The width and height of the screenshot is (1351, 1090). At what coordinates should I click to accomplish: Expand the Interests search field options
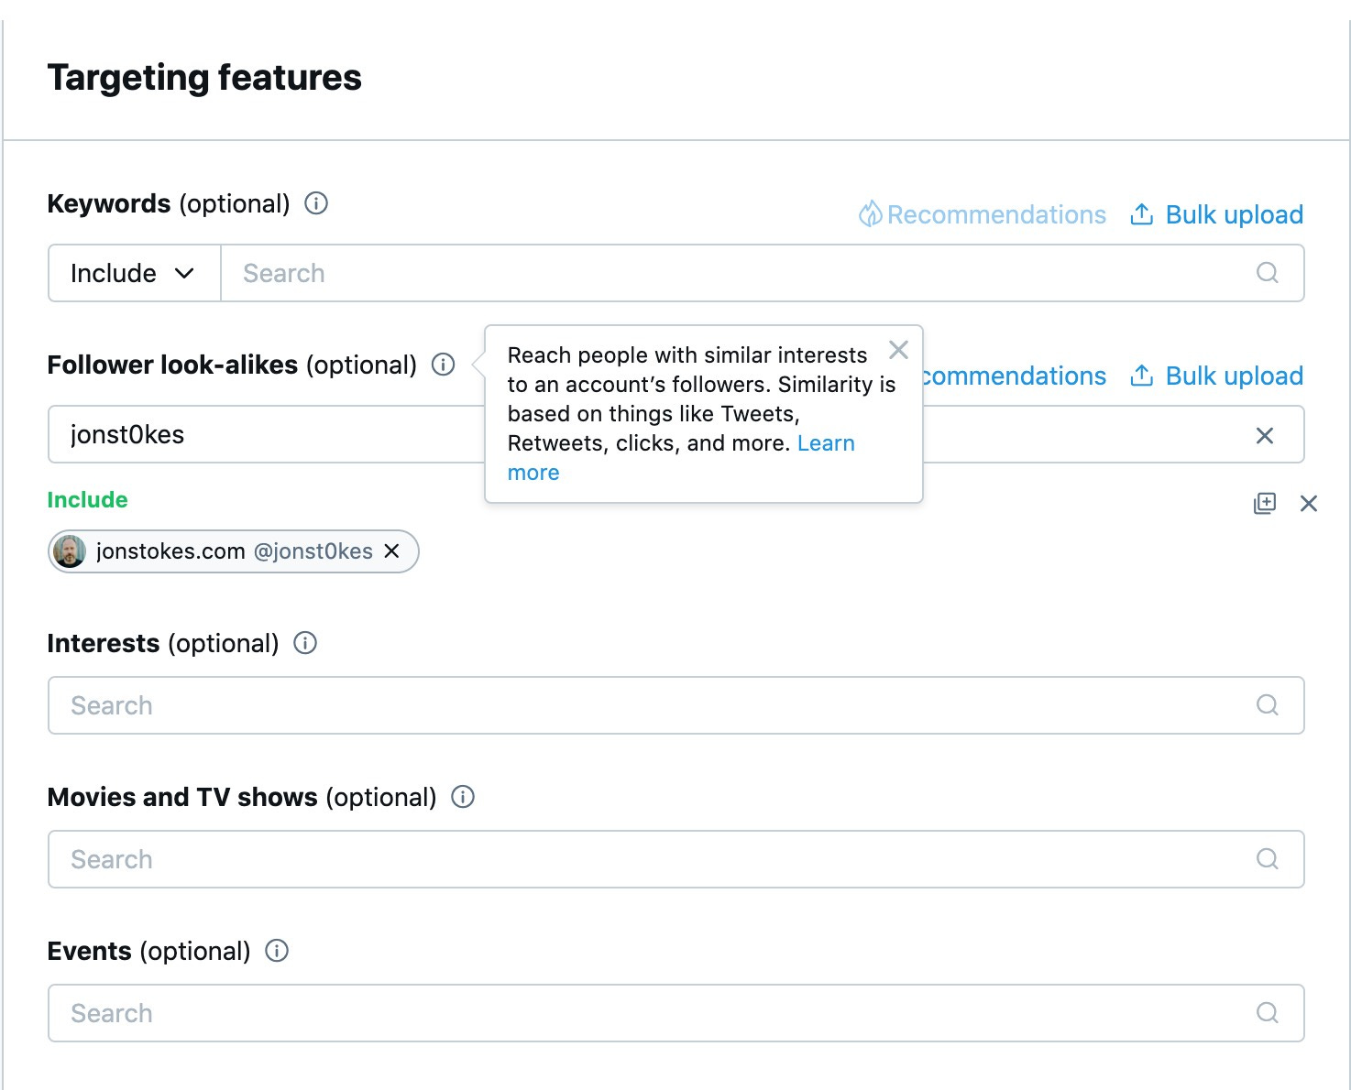click(1268, 705)
